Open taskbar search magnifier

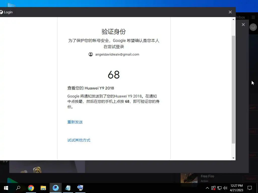pos(18,188)
